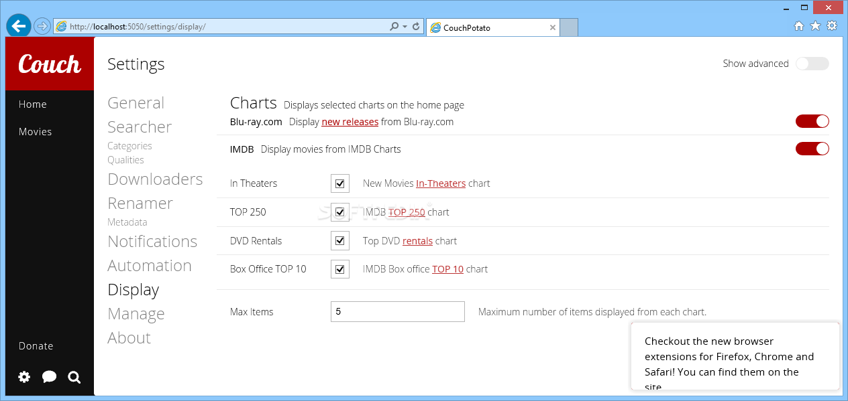Toggle Show advanced switch
Screen dimensions: 848x401
click(x=812, y=64)
